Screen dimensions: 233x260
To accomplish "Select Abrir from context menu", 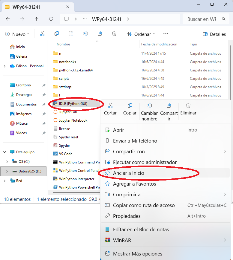I will coord(166,130).
